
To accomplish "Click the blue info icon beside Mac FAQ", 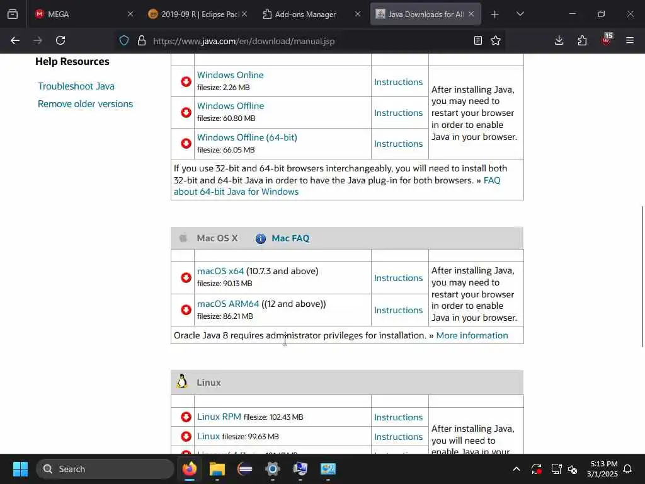I will coord(260,238).
